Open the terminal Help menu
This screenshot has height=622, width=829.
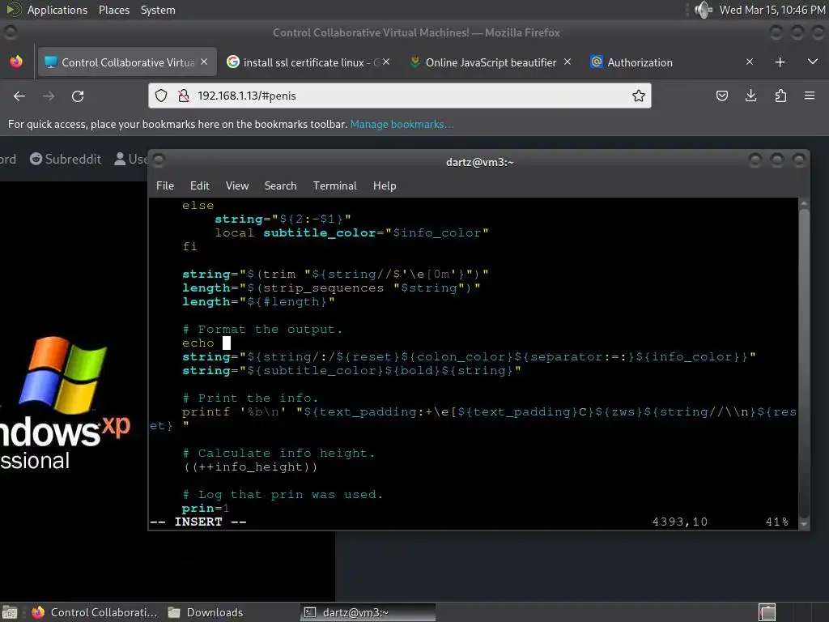coord(385,185)
